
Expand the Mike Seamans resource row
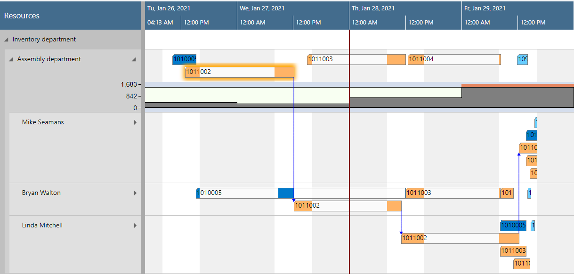tap(135, 122)
